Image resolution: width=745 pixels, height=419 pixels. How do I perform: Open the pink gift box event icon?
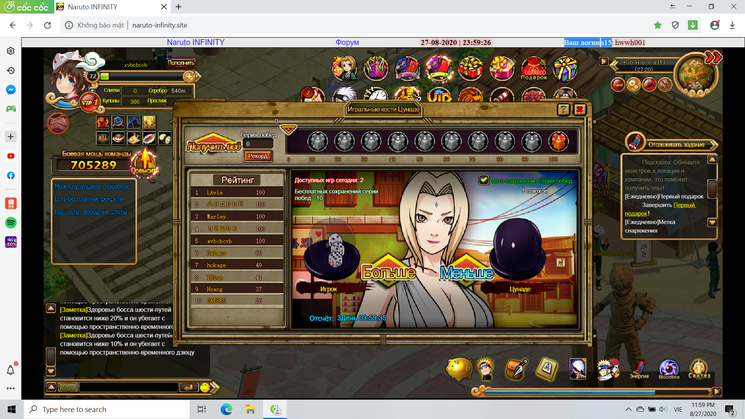[502, 68]
